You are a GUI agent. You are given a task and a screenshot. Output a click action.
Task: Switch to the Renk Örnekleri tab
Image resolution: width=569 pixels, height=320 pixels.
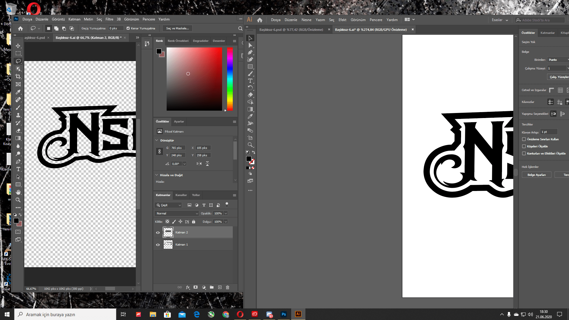(x=178, y=41)
